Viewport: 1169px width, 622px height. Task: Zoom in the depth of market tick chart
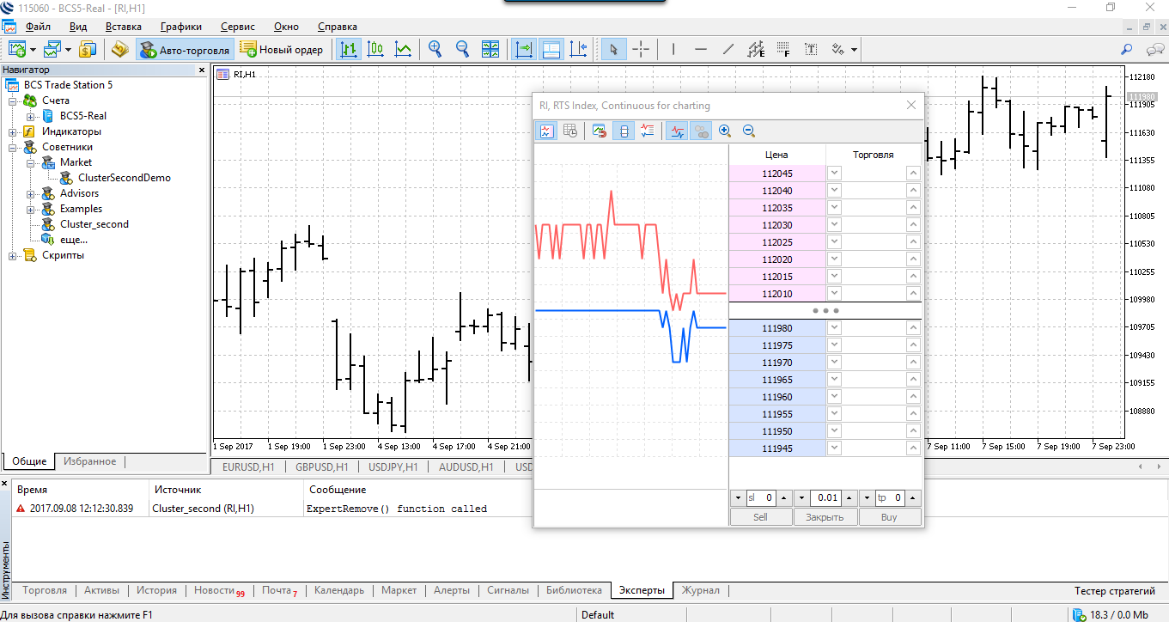725,131
